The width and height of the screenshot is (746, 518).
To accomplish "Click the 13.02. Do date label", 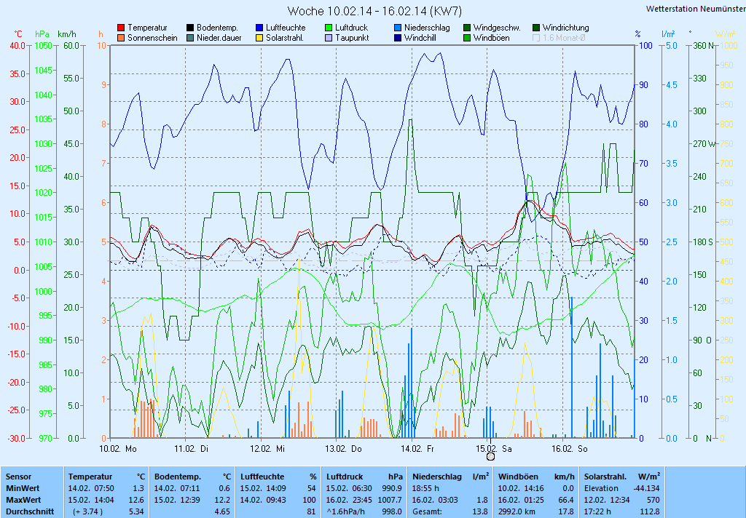I will (x=343, y=449).
